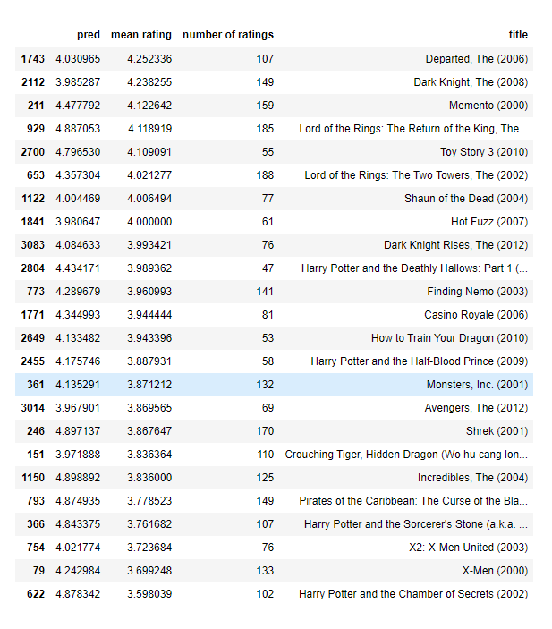The width and height of the screenshot is (552, 629).
Task: Click mean rating 3.598039
Action: pos(149,594)
